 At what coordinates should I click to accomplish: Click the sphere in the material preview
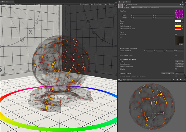[x=152, y=106]
